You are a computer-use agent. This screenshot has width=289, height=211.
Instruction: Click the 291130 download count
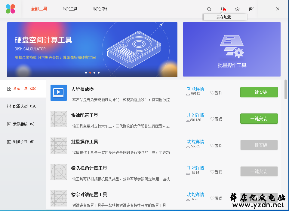coord(195,120)
